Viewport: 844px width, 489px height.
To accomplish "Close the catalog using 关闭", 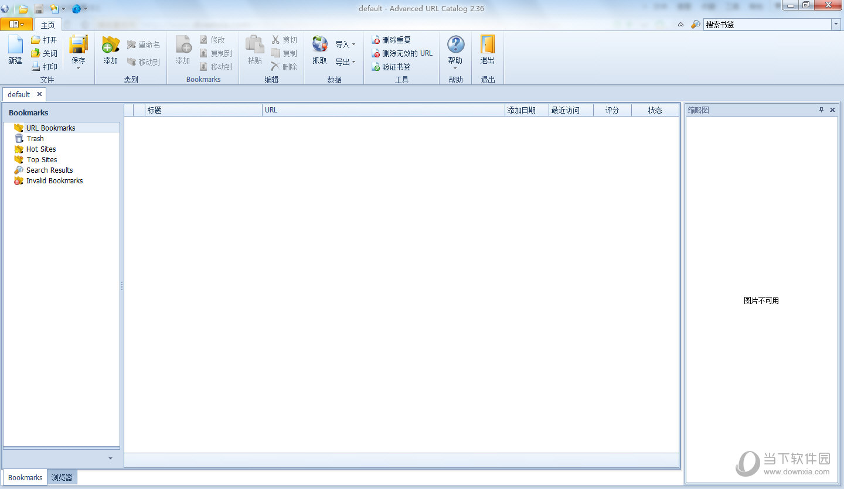I will click(x=44, y=53).
